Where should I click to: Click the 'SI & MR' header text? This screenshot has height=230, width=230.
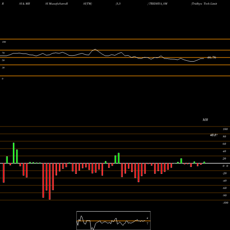(24, 4)
